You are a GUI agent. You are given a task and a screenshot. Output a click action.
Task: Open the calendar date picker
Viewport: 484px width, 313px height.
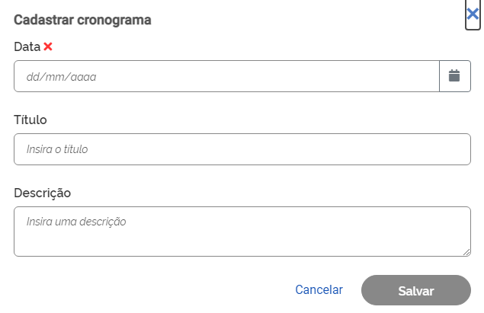click(454, 76)
